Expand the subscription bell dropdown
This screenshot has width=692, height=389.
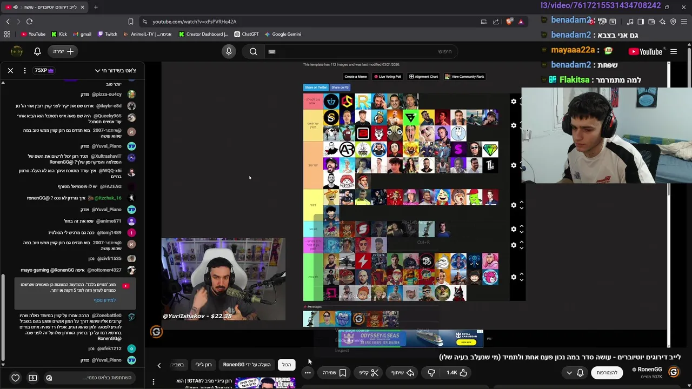[575, 372]
